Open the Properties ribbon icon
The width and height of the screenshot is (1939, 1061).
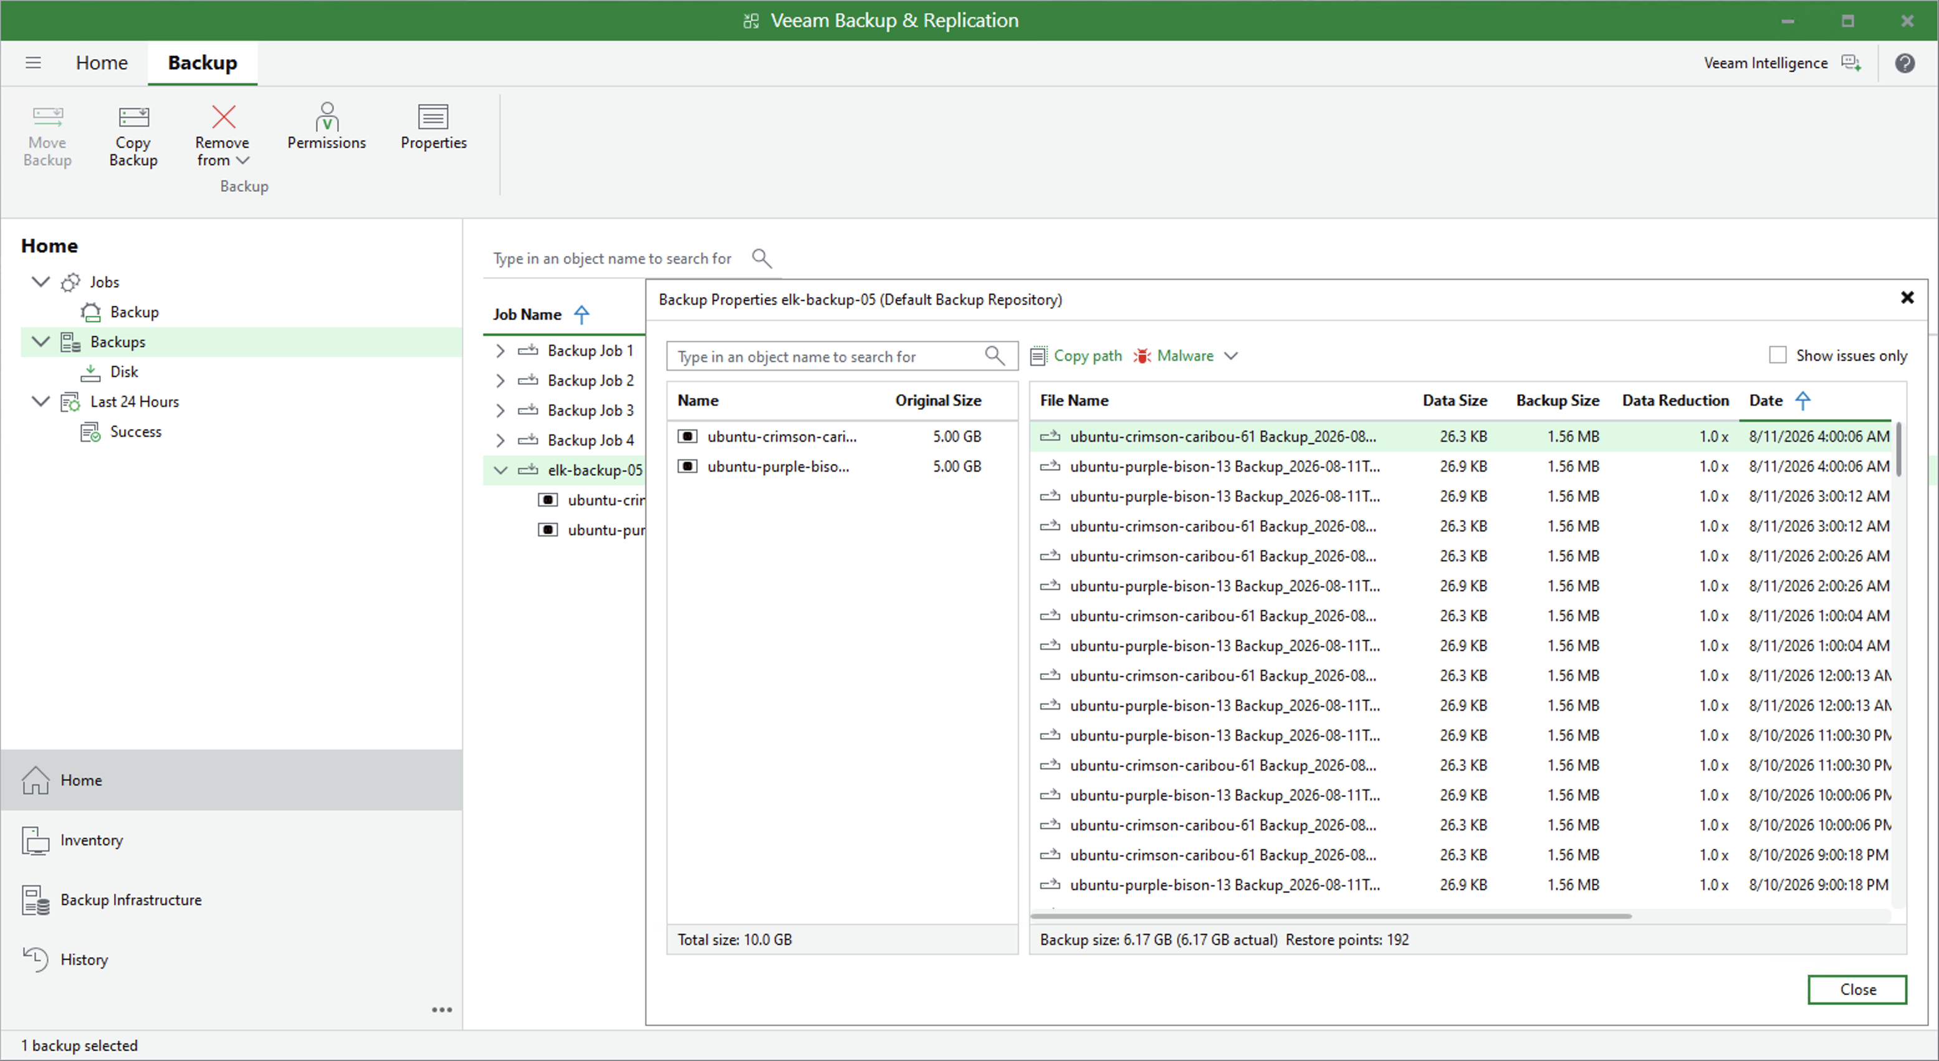(x=433, y=117)
